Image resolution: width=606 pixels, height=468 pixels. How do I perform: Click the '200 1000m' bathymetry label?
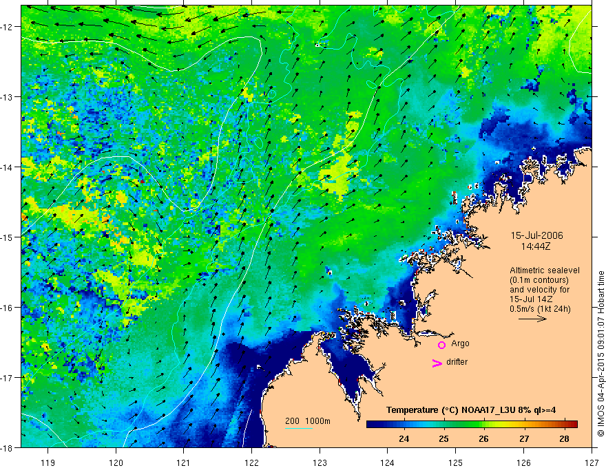pyautogui.click(x=308, y=421)
